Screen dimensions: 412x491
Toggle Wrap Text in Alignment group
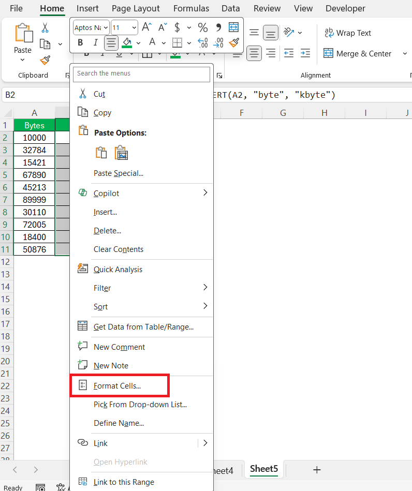[348, 33]
